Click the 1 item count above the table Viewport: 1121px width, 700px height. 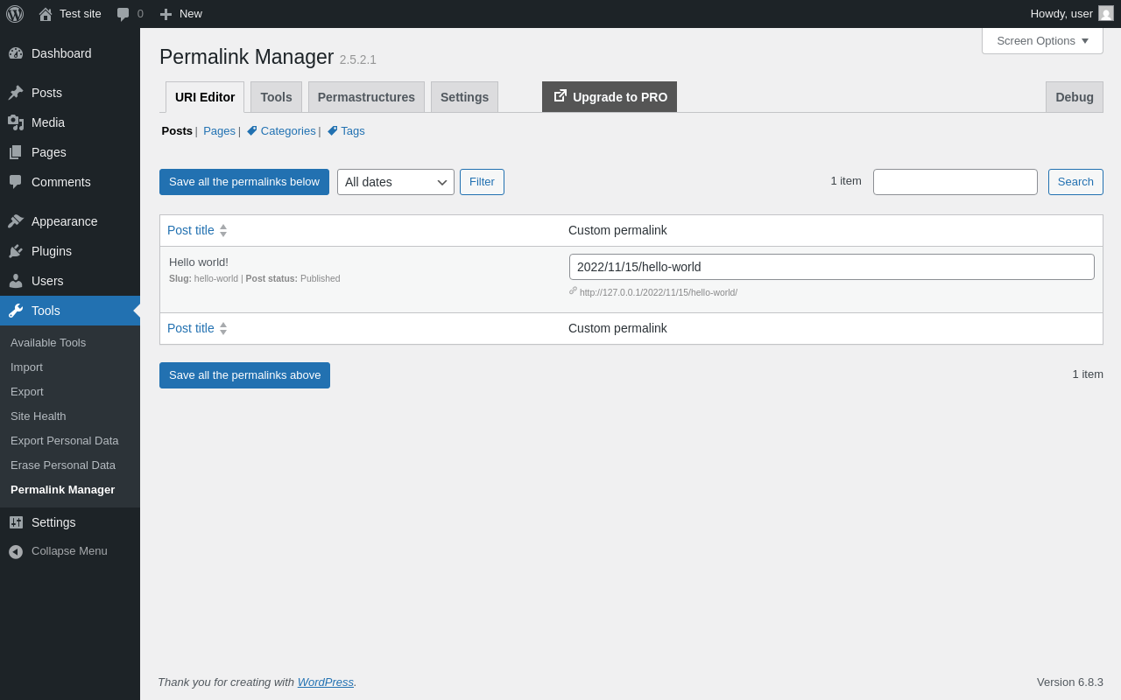[846, 181]
